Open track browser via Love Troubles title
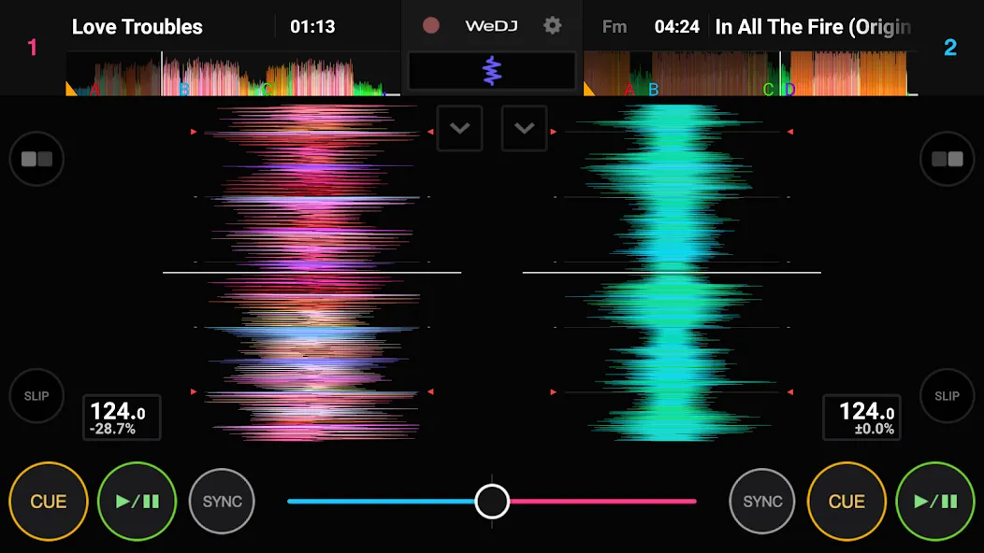The image size is (984, 553). 137,26
